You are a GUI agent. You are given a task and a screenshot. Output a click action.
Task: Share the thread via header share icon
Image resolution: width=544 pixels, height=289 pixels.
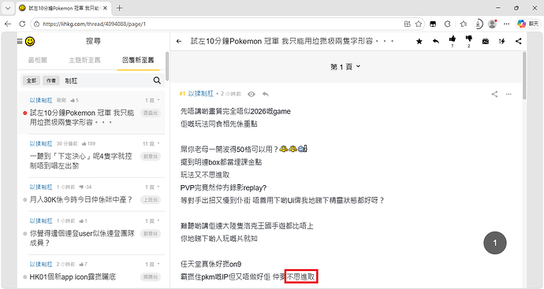[518, 41]
